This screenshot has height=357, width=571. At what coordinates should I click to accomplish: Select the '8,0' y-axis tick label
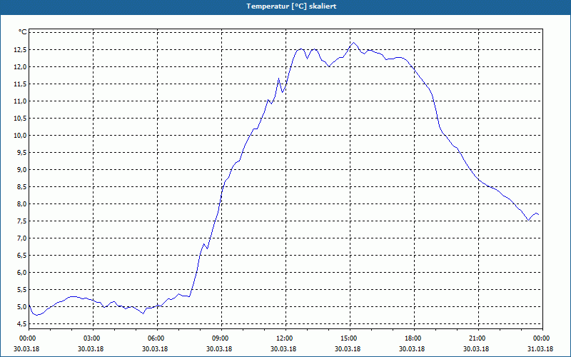point(21,203)
